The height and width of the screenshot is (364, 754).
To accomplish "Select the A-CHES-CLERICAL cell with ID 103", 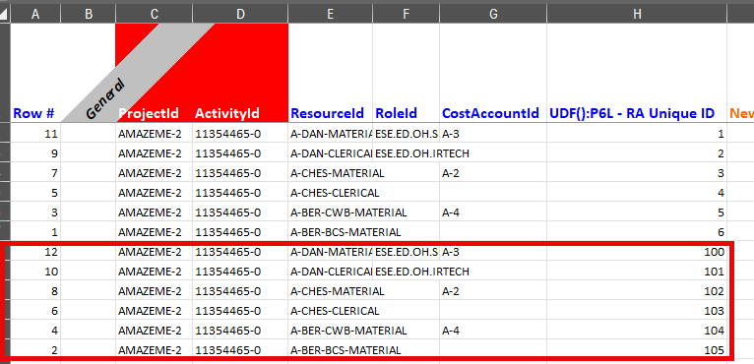I will point(331,311).
